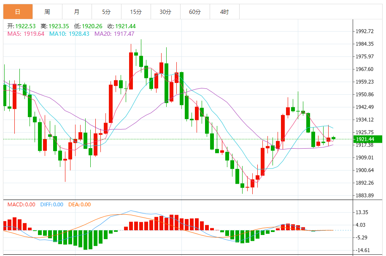386x256 pixels.
Task: Click the latest green candlestick on the chart
Action: (x=334, y=138)
